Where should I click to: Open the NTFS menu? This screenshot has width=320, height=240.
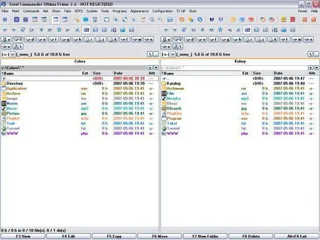79,11
